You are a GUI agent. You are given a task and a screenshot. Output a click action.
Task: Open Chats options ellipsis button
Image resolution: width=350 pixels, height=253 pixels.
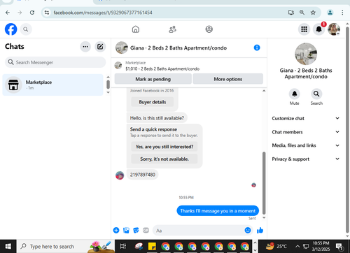(x=85, y=47)
